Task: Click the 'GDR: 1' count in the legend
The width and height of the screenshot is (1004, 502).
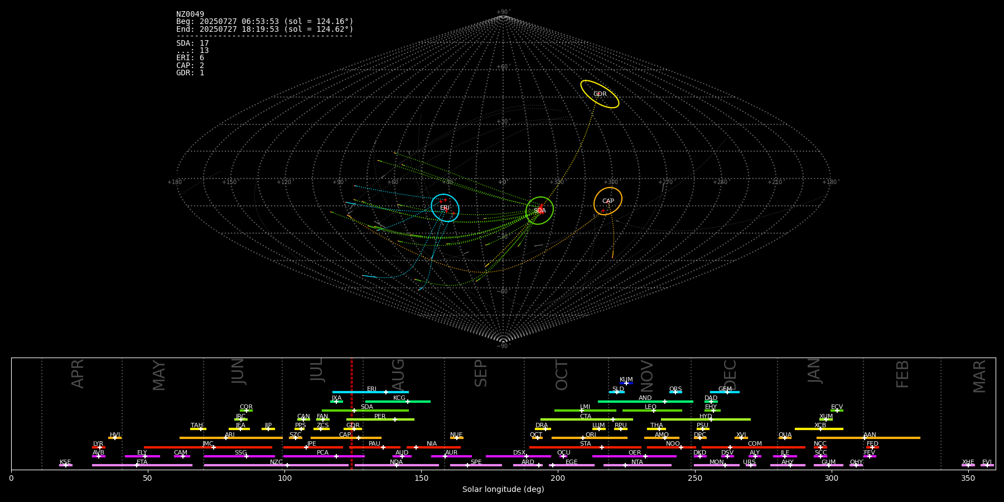Action: (190, 73)
